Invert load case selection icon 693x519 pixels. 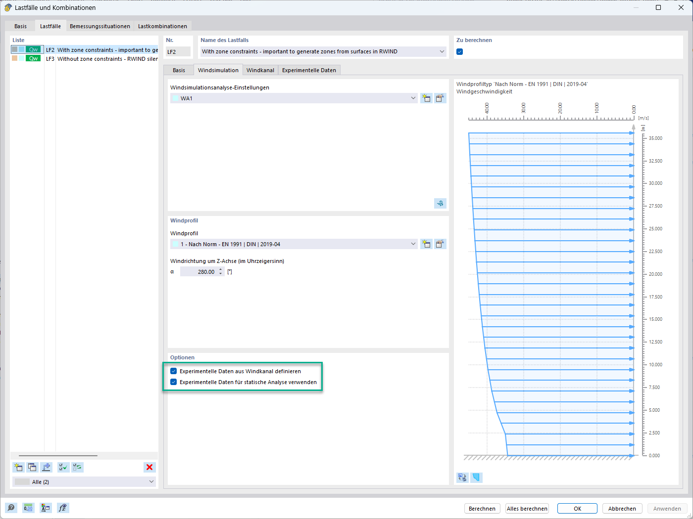(x=77, y=467)
